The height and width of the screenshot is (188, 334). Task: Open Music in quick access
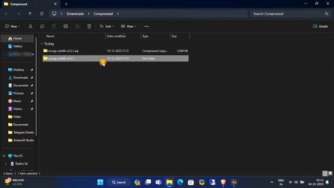[x=17, y=101]
